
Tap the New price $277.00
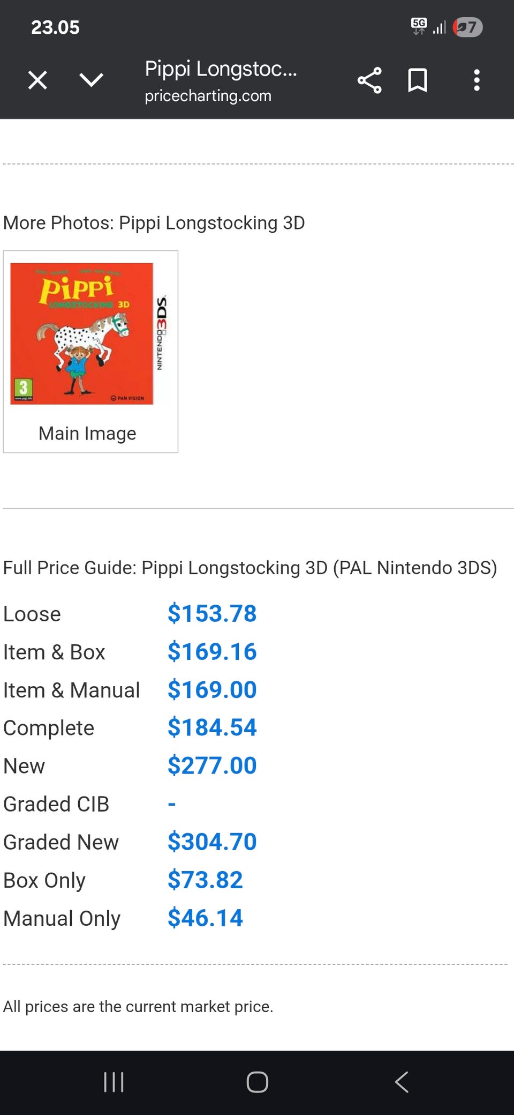tap(212, 766)
